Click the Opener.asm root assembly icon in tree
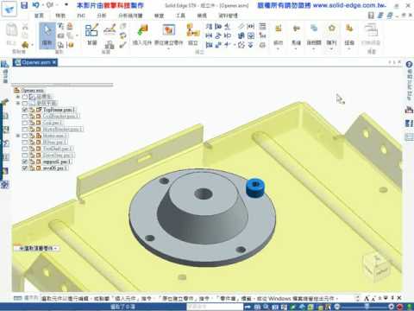Image resolution: width=414 pixels, height=311 pixels. point(17,91)
